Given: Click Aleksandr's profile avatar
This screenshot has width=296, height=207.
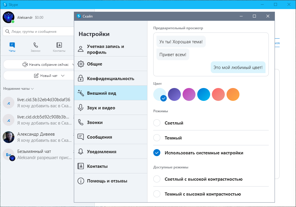Looking at the screenshot, I should coord(8,17).
